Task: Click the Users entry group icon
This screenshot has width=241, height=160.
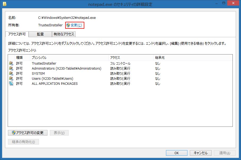Action: tap(11, 79)
